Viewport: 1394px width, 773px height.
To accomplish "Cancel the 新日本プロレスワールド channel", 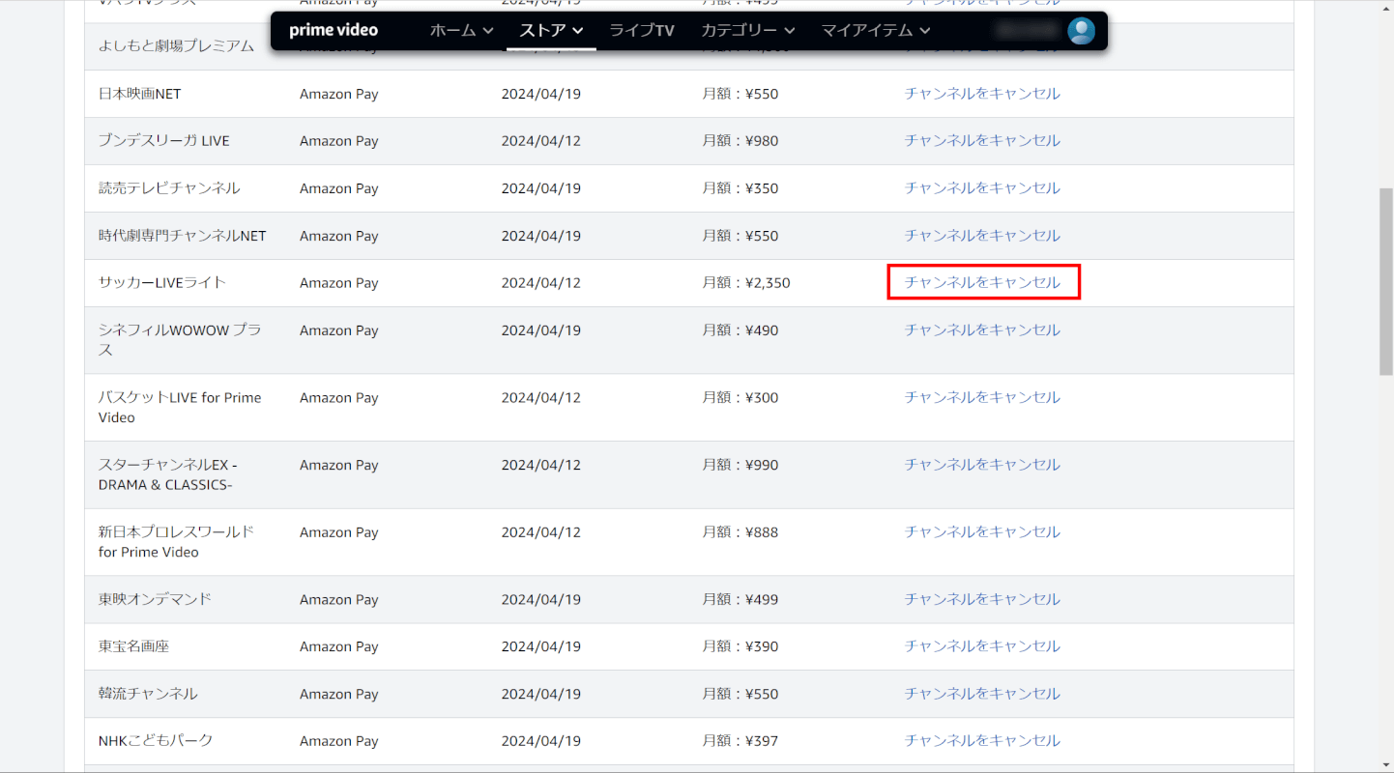I will pos(982,532).
